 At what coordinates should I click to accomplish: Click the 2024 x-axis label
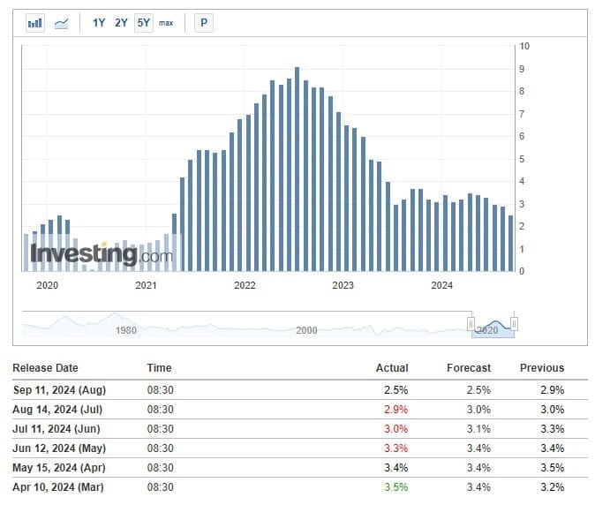[x=441, y=285]
